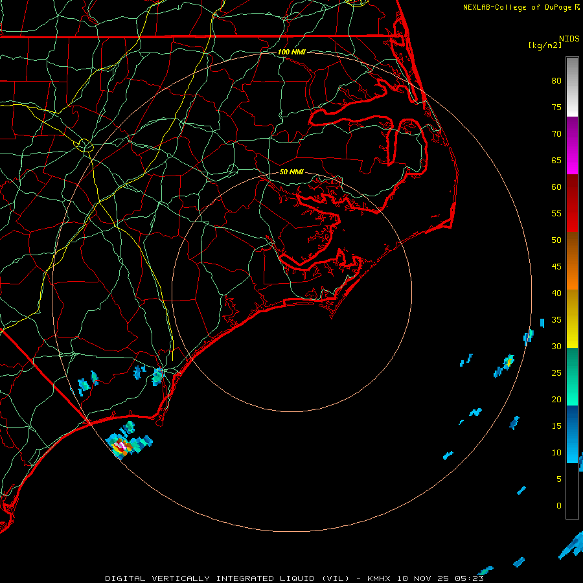Select the green color bar segment
583x583 pixels.
coord(572,376)
